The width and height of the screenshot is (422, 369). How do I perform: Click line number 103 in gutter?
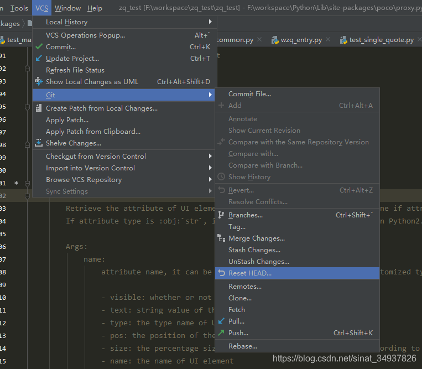coord(3,209)
